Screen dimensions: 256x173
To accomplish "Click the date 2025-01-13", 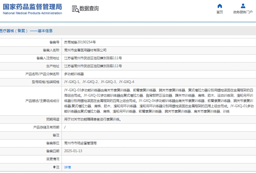I will coord(73,151).
